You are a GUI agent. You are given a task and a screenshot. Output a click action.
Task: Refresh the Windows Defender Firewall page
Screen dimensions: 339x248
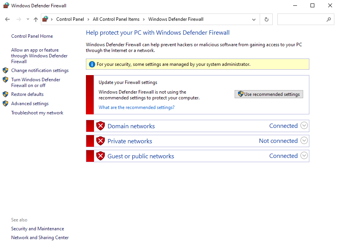[x=266, y=20]
